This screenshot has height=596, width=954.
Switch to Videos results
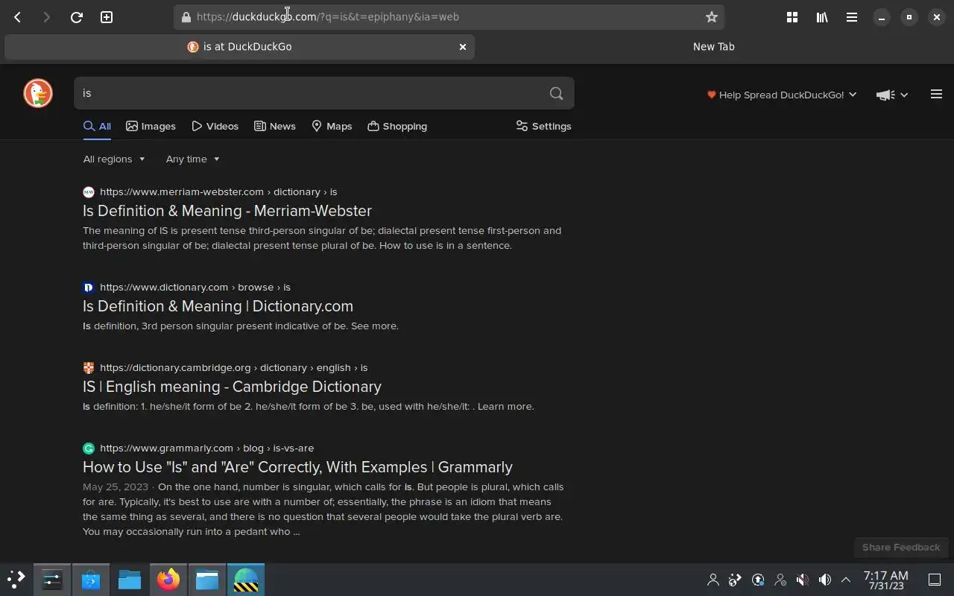(x=215, y=126)
